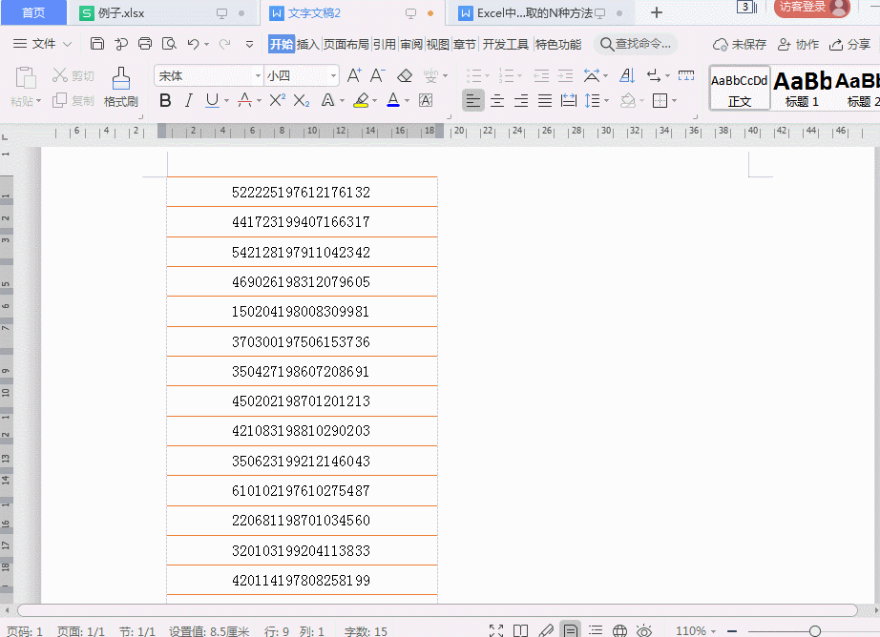
Task: Toggle the pen writing mode icon in status bar
Action: (546, 631)
